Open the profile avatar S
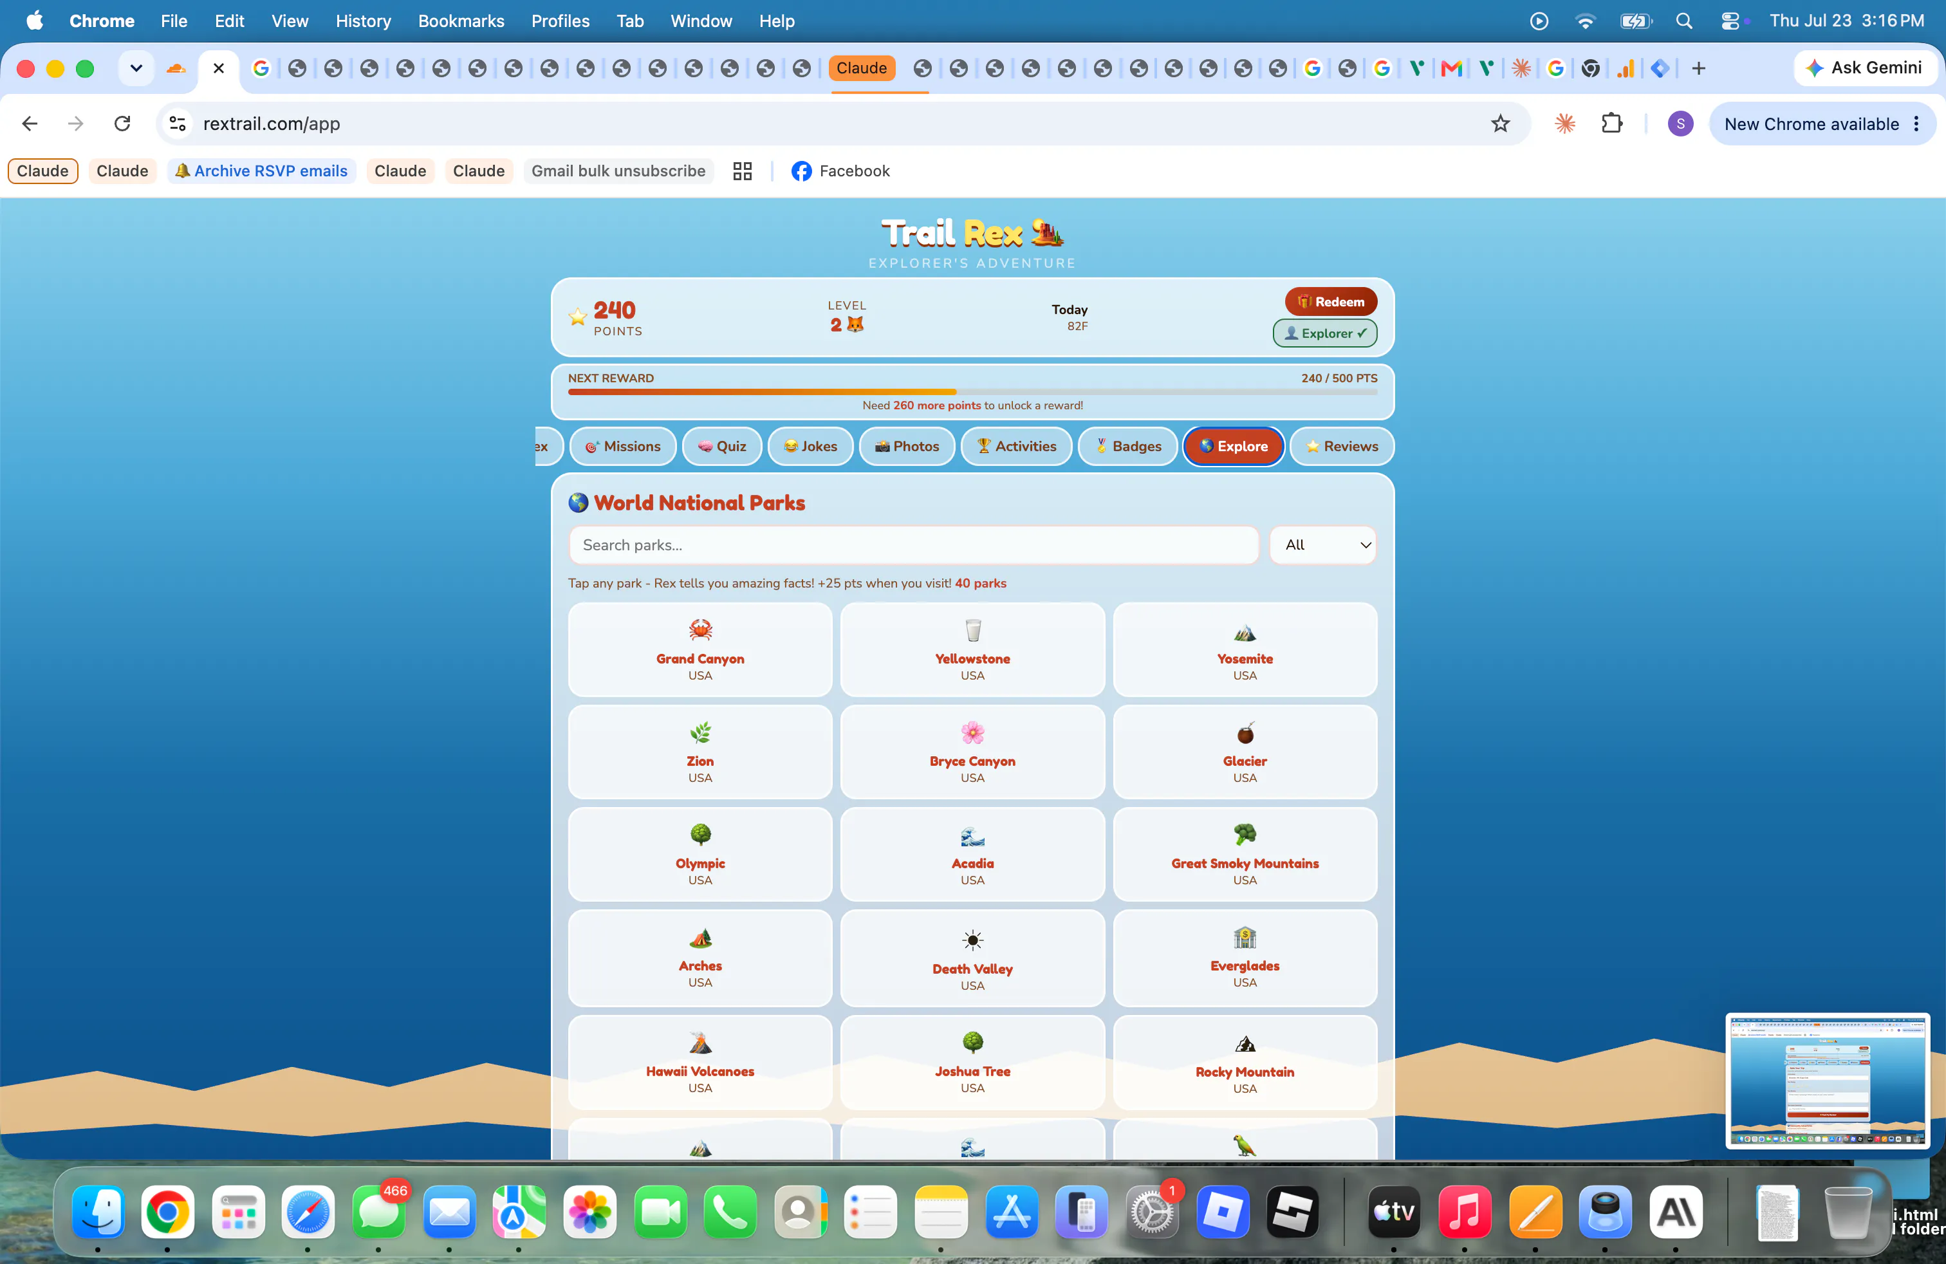This screenshot has width=1946, height=1264. point(1680,124)
